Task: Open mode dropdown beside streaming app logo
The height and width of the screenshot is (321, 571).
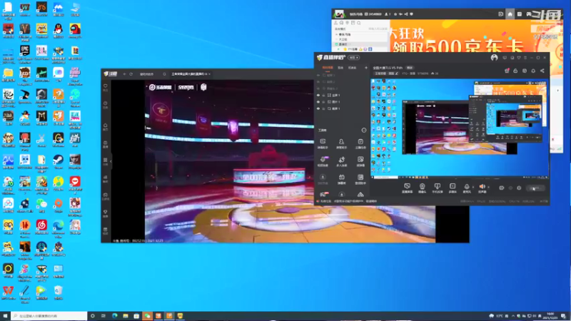Action: (353, 58)
